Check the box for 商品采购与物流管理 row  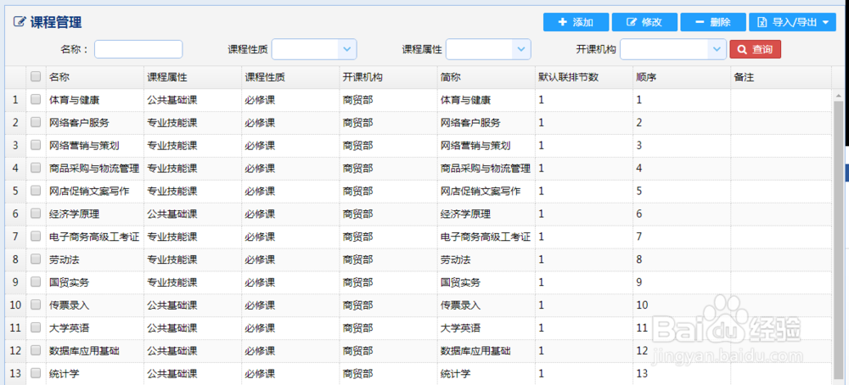(36, 168)
